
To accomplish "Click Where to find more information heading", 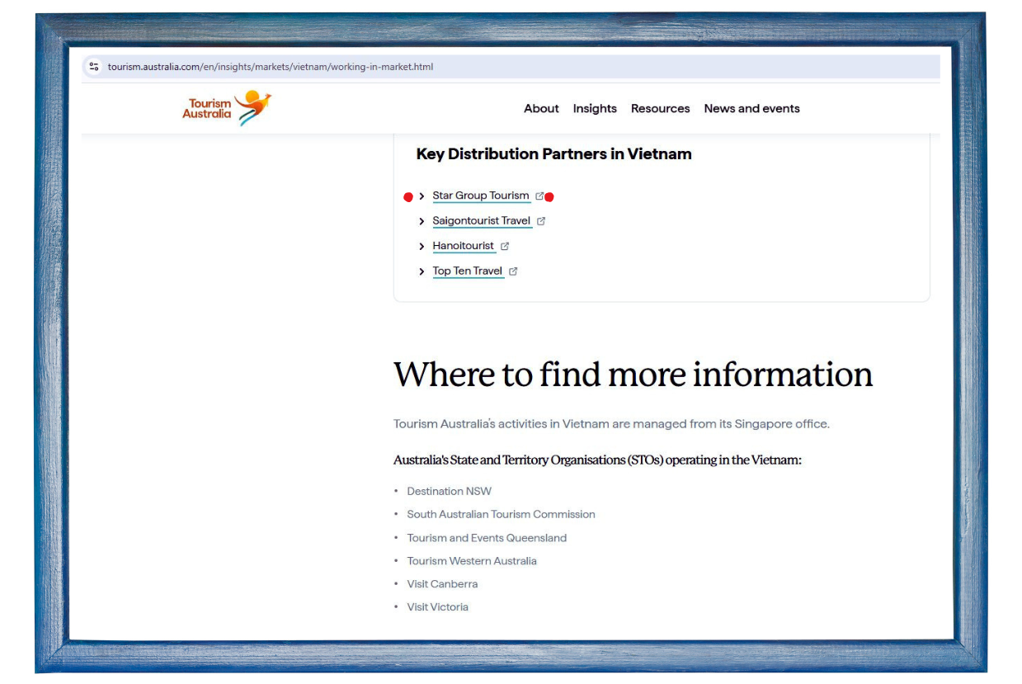I will (633, 375).
